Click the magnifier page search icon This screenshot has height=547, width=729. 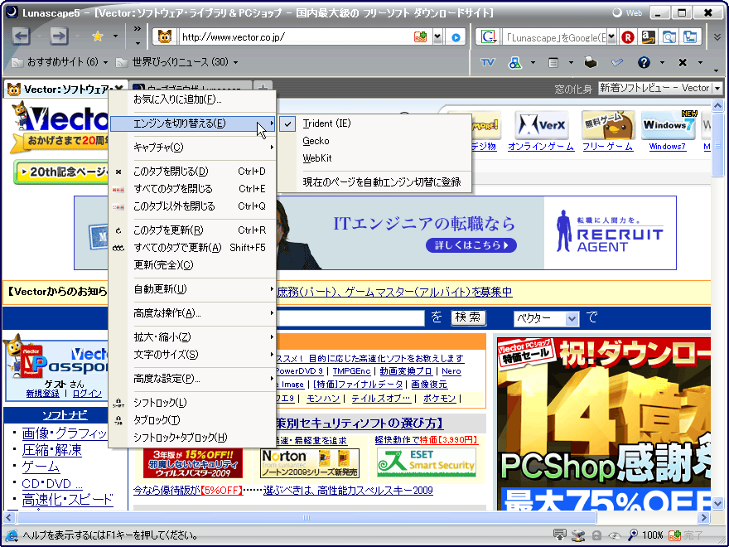pos(669,37)
